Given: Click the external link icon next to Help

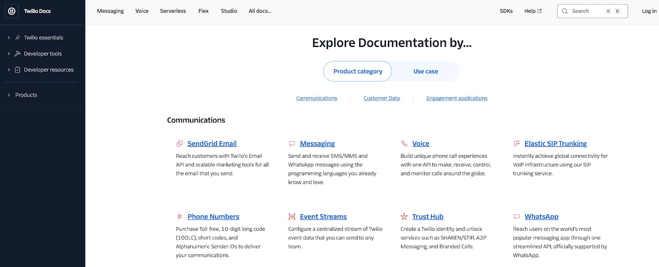Looking at the screenshot, I should (x=540, y=11).
